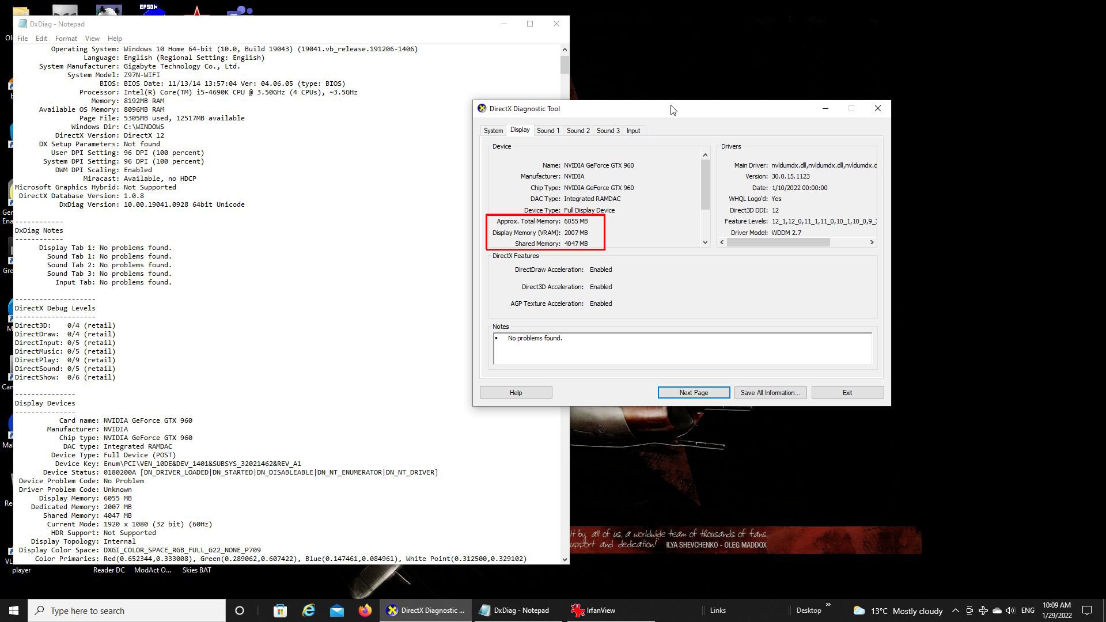Show hidden system tray icons
This screenshot has width=1106, height=622.
click(955, 610)
